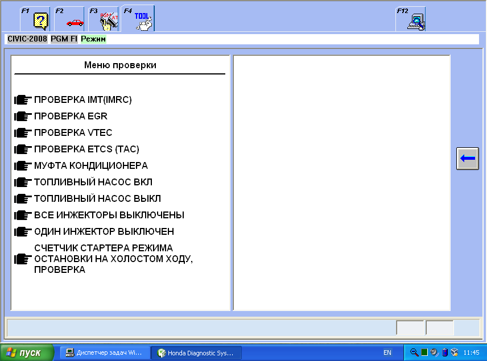Click hand pointer icon beside ПРОВЕРКА IMT(IMRC)
Screen dimensions: 487x361
click(x=23, y=100)
